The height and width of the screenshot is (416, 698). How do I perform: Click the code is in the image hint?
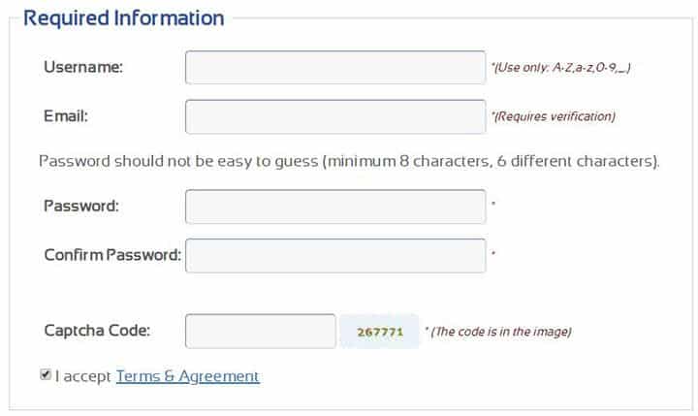(x=500, y=332)
